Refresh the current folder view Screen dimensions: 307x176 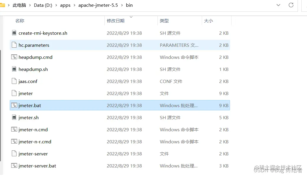coord(291,5)
